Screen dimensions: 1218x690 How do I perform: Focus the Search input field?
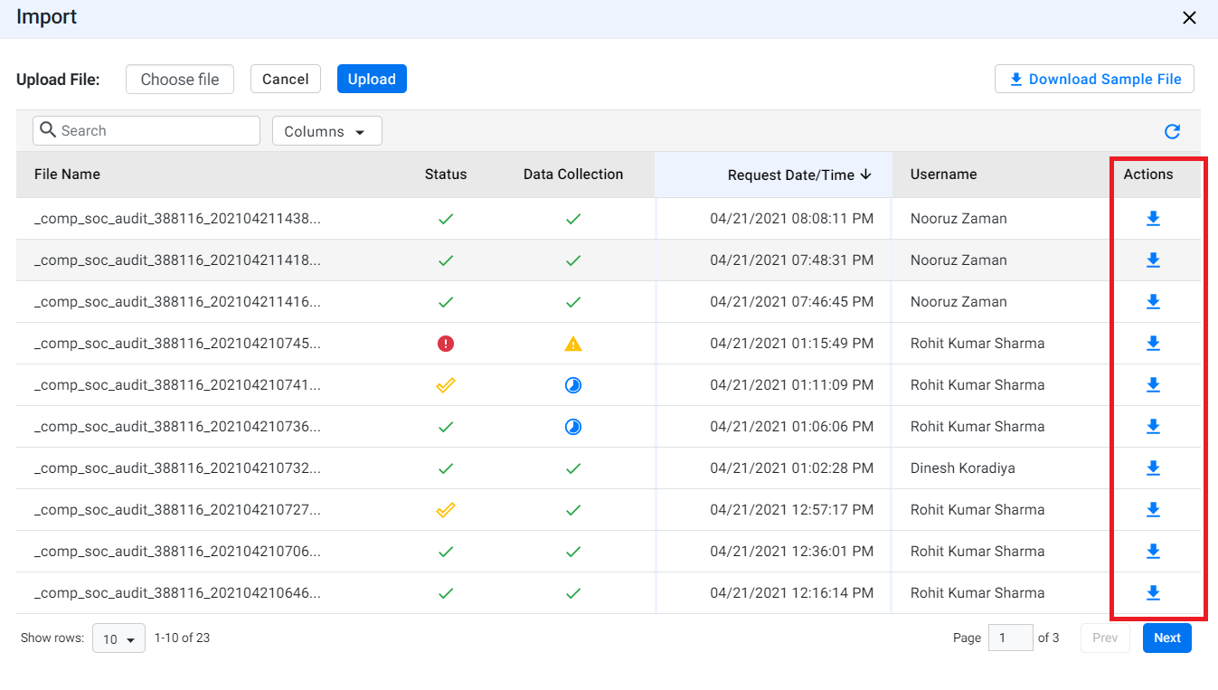tap(146, 131)
